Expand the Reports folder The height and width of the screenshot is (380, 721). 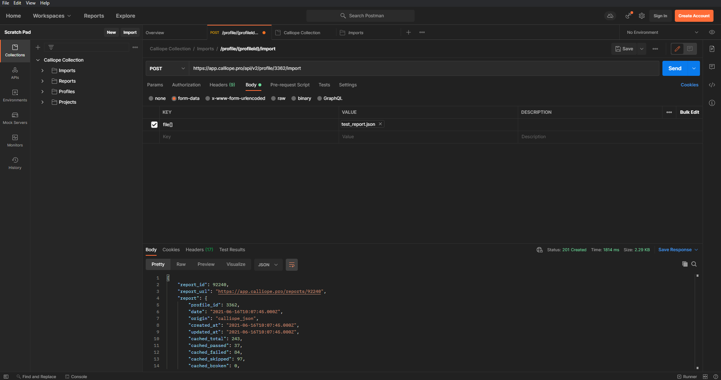point(42,81)
